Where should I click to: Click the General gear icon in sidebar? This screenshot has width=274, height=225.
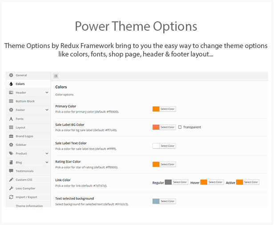pos(11,75)
